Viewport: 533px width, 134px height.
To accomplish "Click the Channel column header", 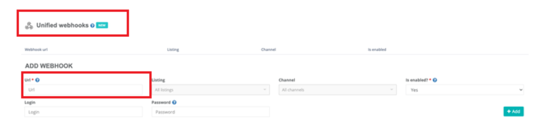I will pyautogui.click(x=268, y=50).
